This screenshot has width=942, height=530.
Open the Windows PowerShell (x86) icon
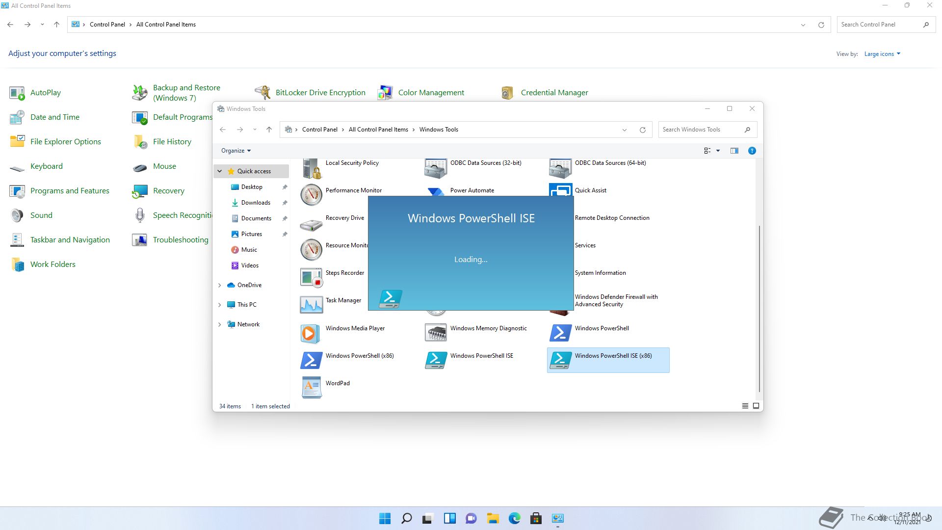click(311, 360)
